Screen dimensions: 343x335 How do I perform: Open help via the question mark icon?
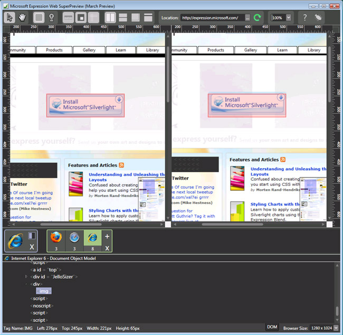pyautogui.click(x=304, y=17)
